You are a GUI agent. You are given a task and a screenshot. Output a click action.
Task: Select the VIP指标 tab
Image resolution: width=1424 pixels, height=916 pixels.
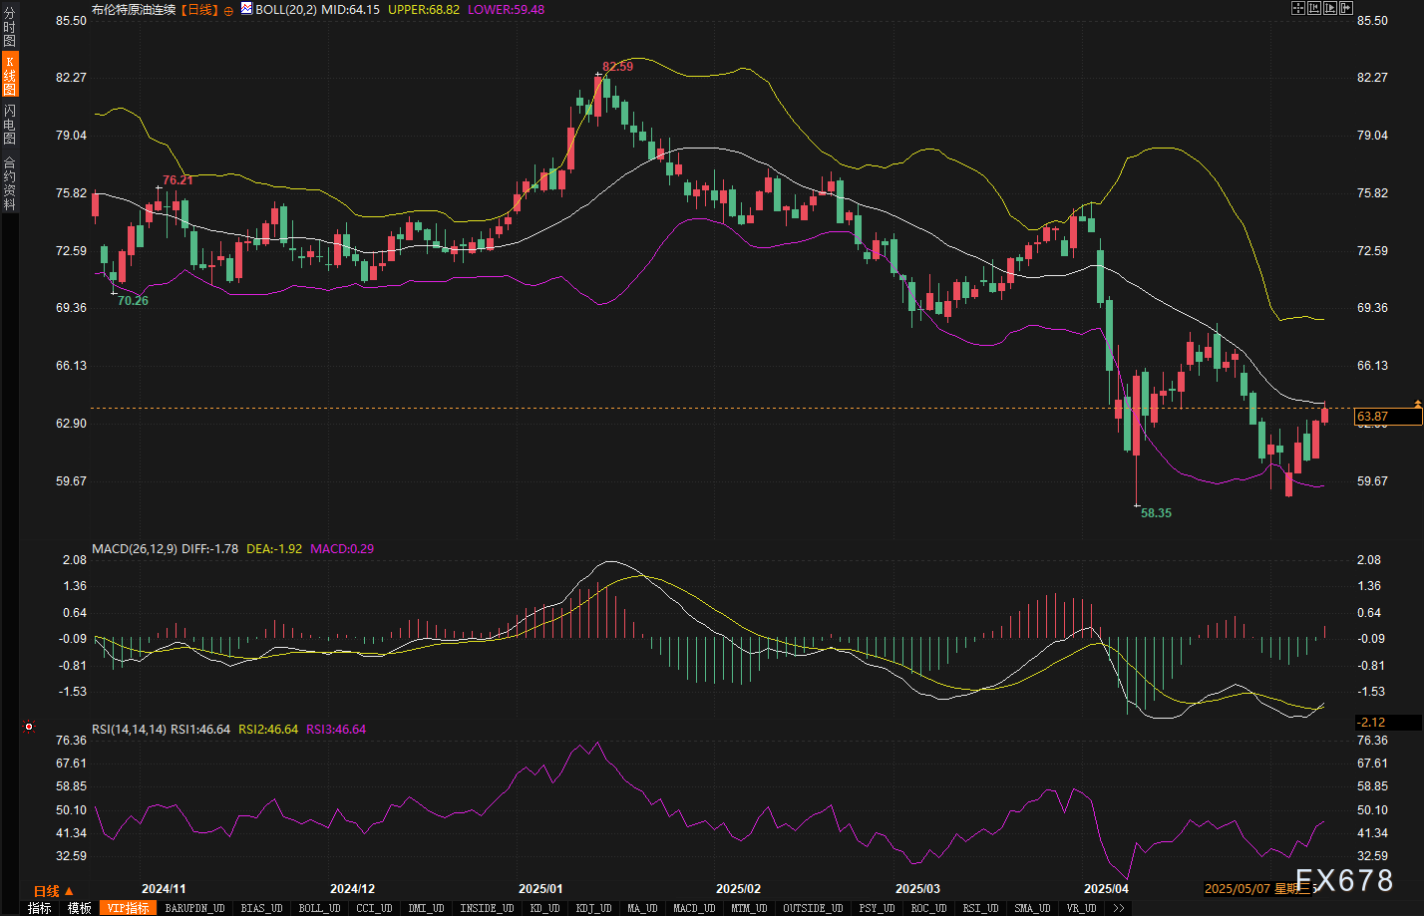coord(128,908)
